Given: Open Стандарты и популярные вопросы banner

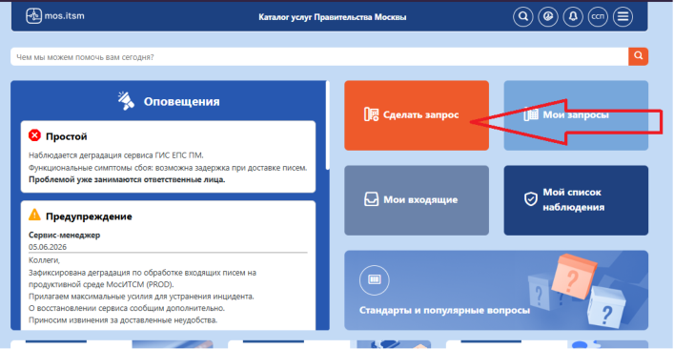Looking at the screenshot, I should pyautogui.click(x=496, y=290).
